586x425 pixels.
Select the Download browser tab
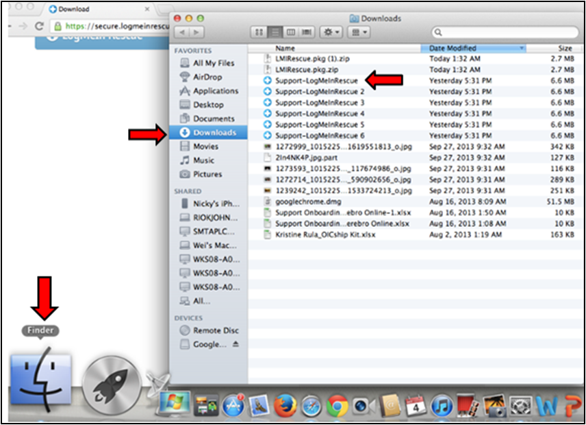pos(99,9)
